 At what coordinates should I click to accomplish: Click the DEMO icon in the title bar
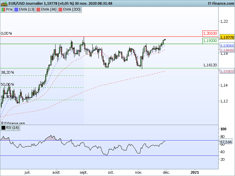pos(4,3)
